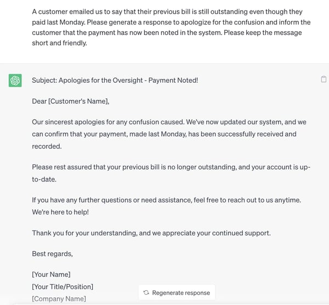Click the "We're here to help!" line
This screenshot has height=305, width=329.
60,211
